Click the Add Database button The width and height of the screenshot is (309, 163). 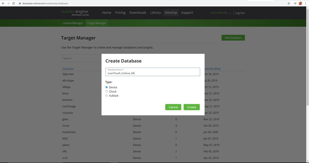233,38
